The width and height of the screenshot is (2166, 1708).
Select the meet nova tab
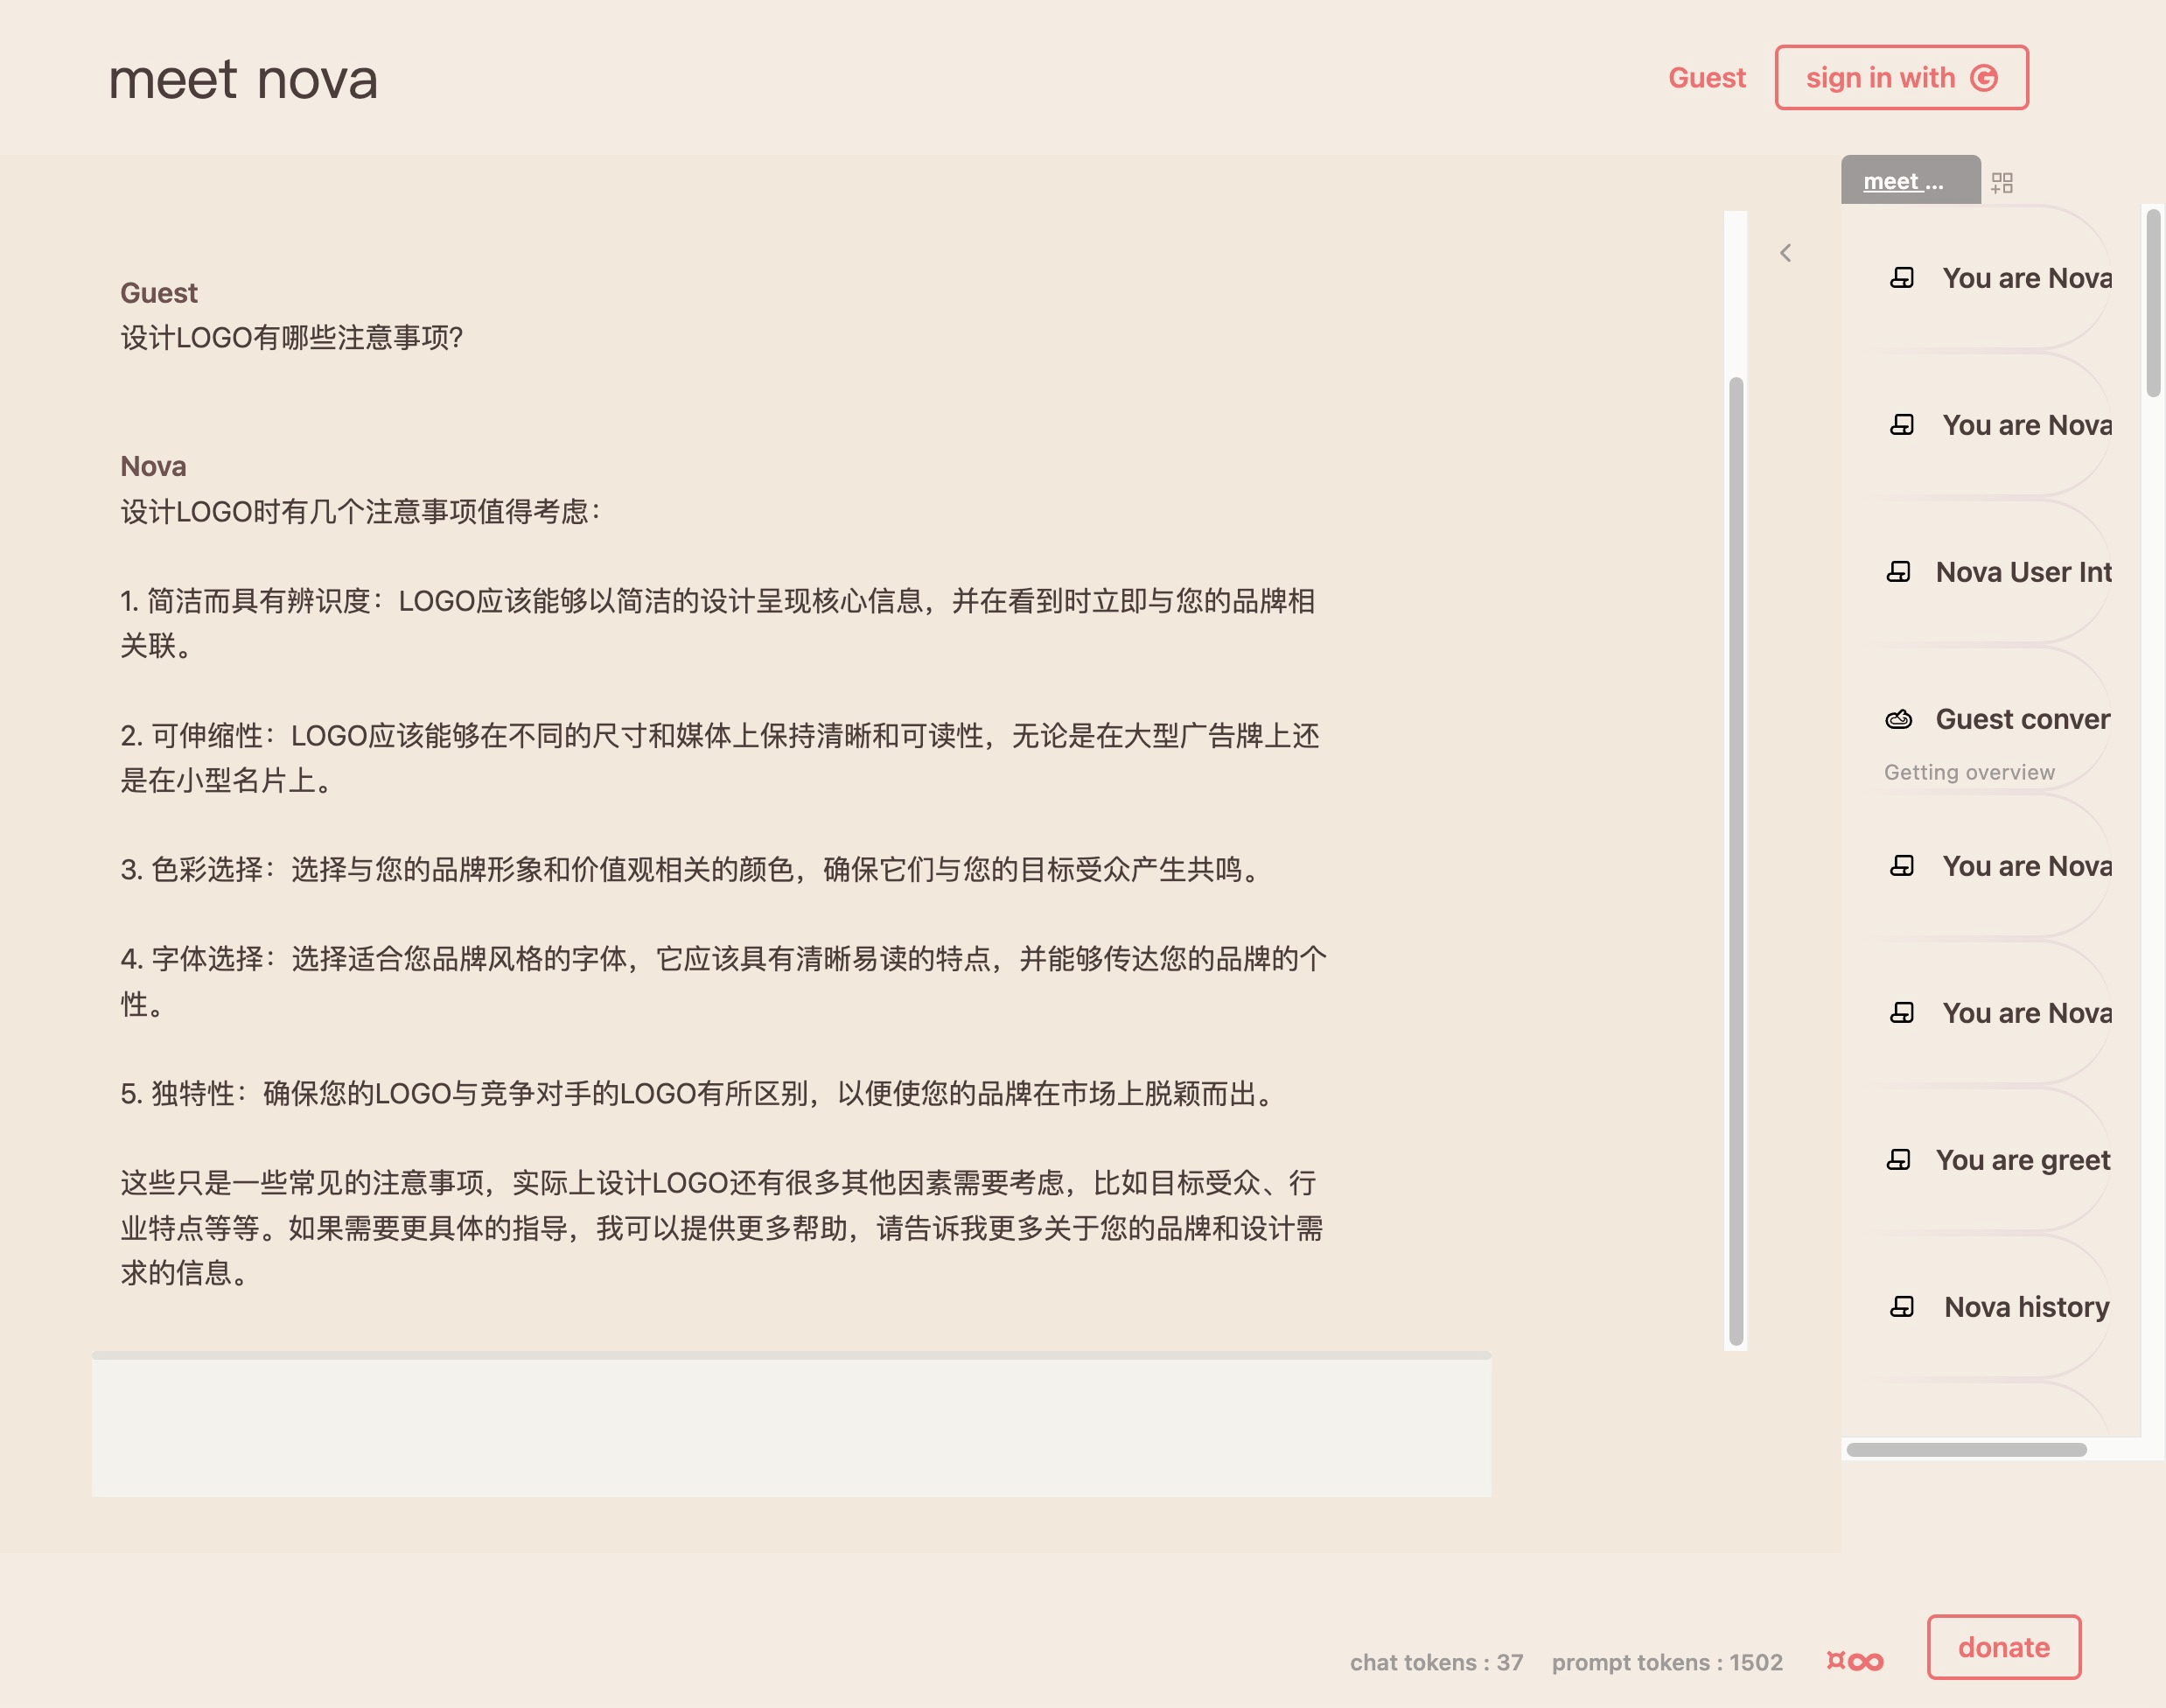[1904, 179]
